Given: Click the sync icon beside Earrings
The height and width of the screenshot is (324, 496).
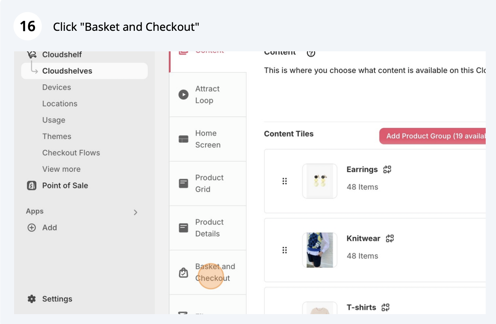Looking at the screenshot, I should coord(387,170).
